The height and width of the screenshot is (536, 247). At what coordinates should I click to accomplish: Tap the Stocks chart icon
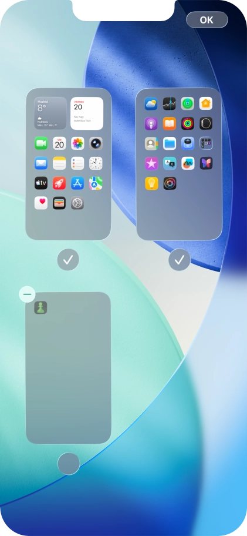click(x=169, y=103)
